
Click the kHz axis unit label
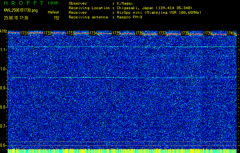[3, 31]
